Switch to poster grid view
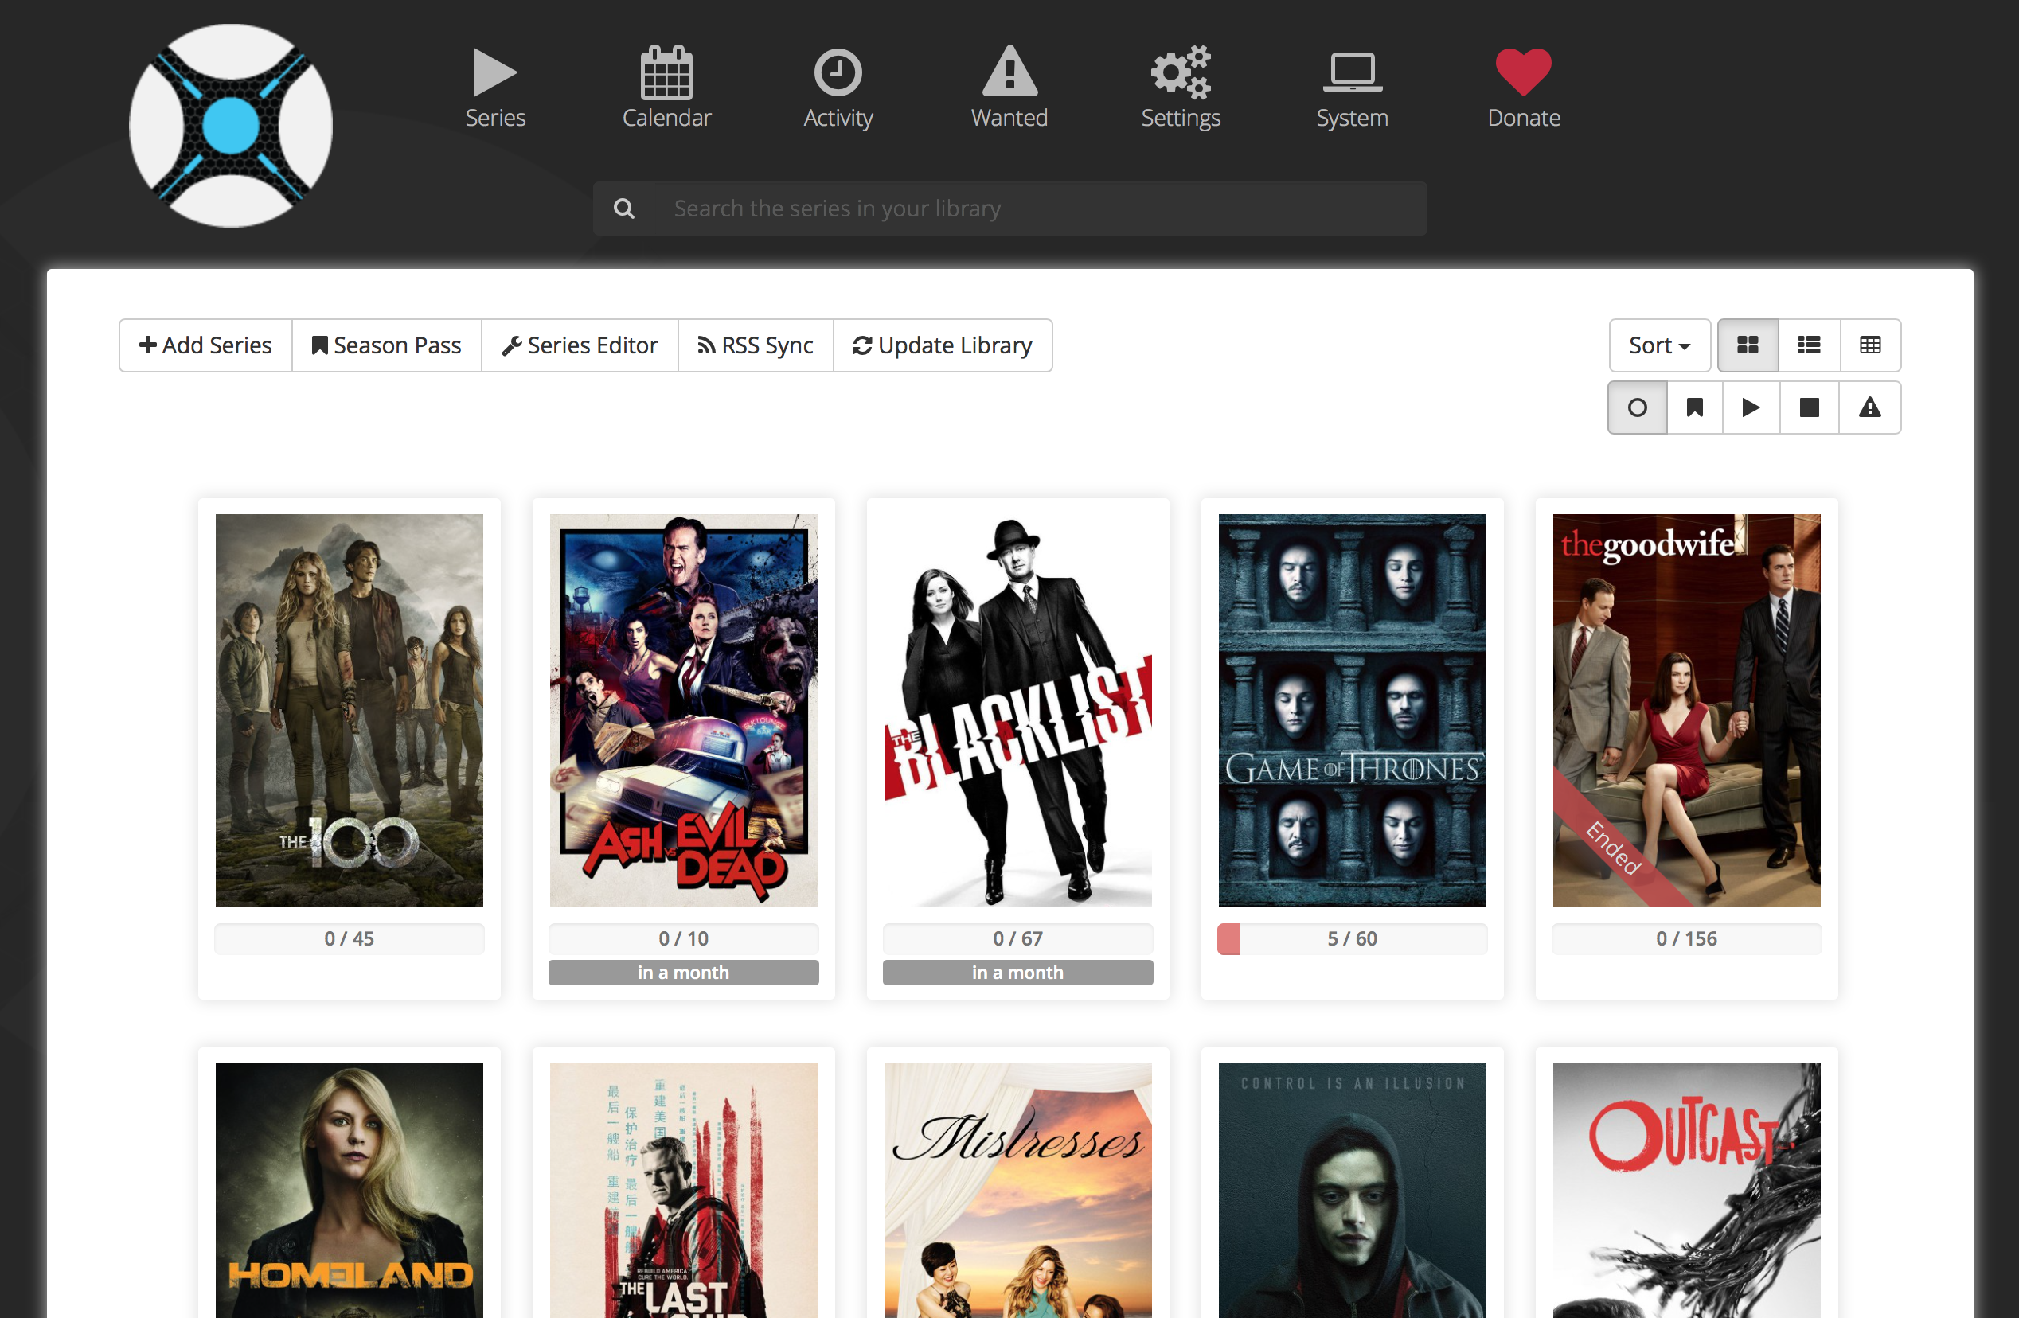2019x1318 pixels. [1748, 345]
